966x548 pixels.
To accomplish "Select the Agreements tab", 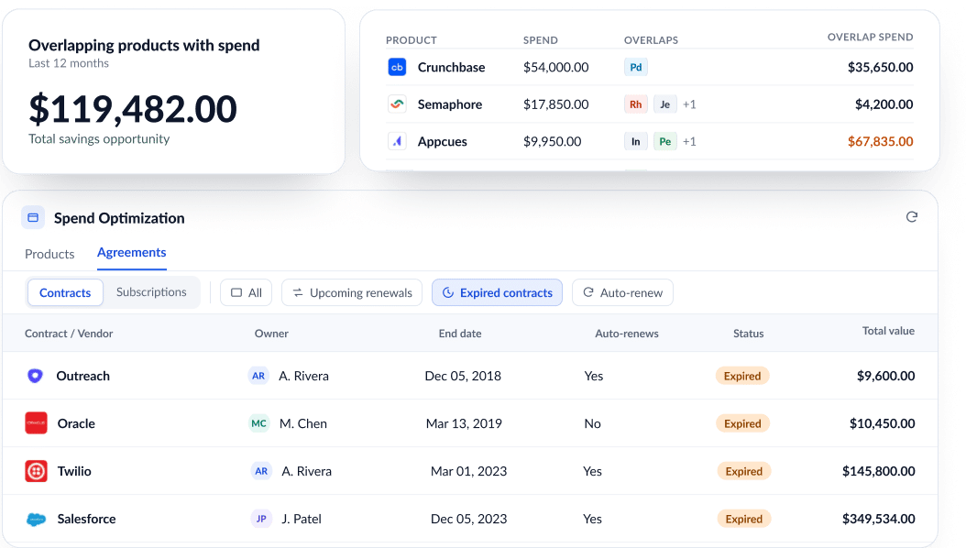I will [132, 252].
